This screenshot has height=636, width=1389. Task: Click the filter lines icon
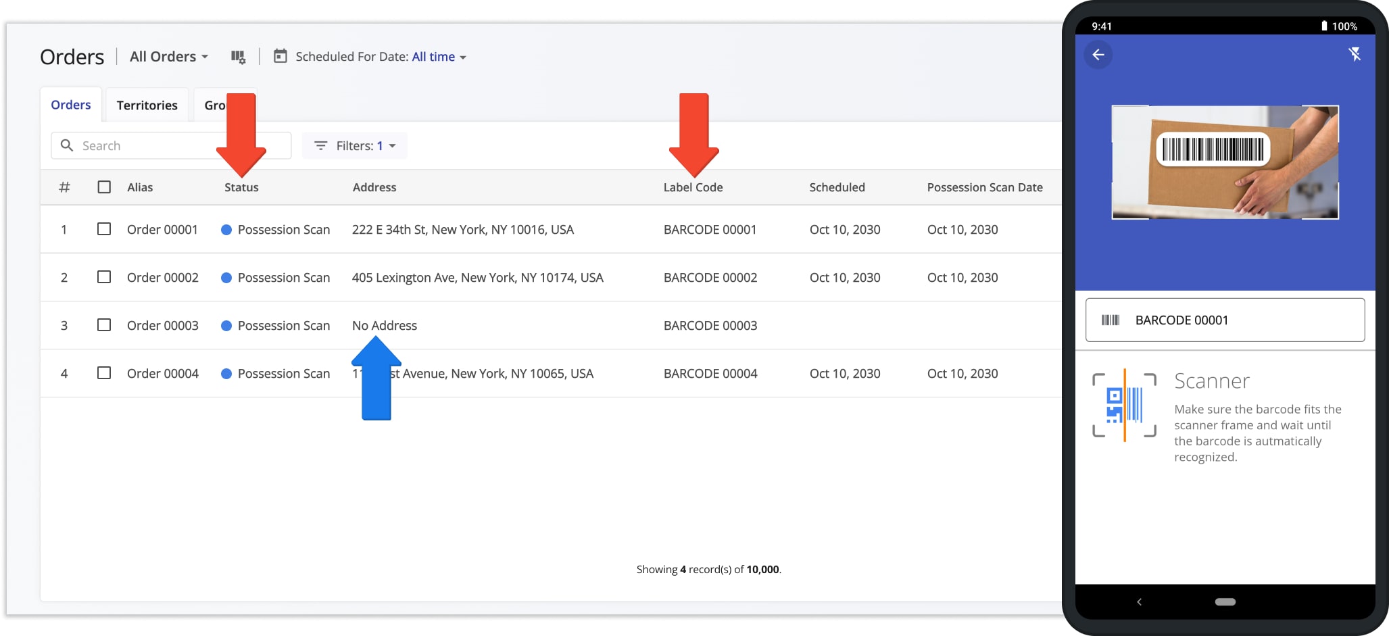click(321, 146)
